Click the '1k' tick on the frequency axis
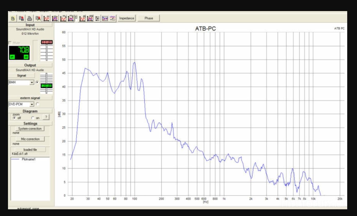This screenshot has height=216, width=357. click(x=224, y=199)
